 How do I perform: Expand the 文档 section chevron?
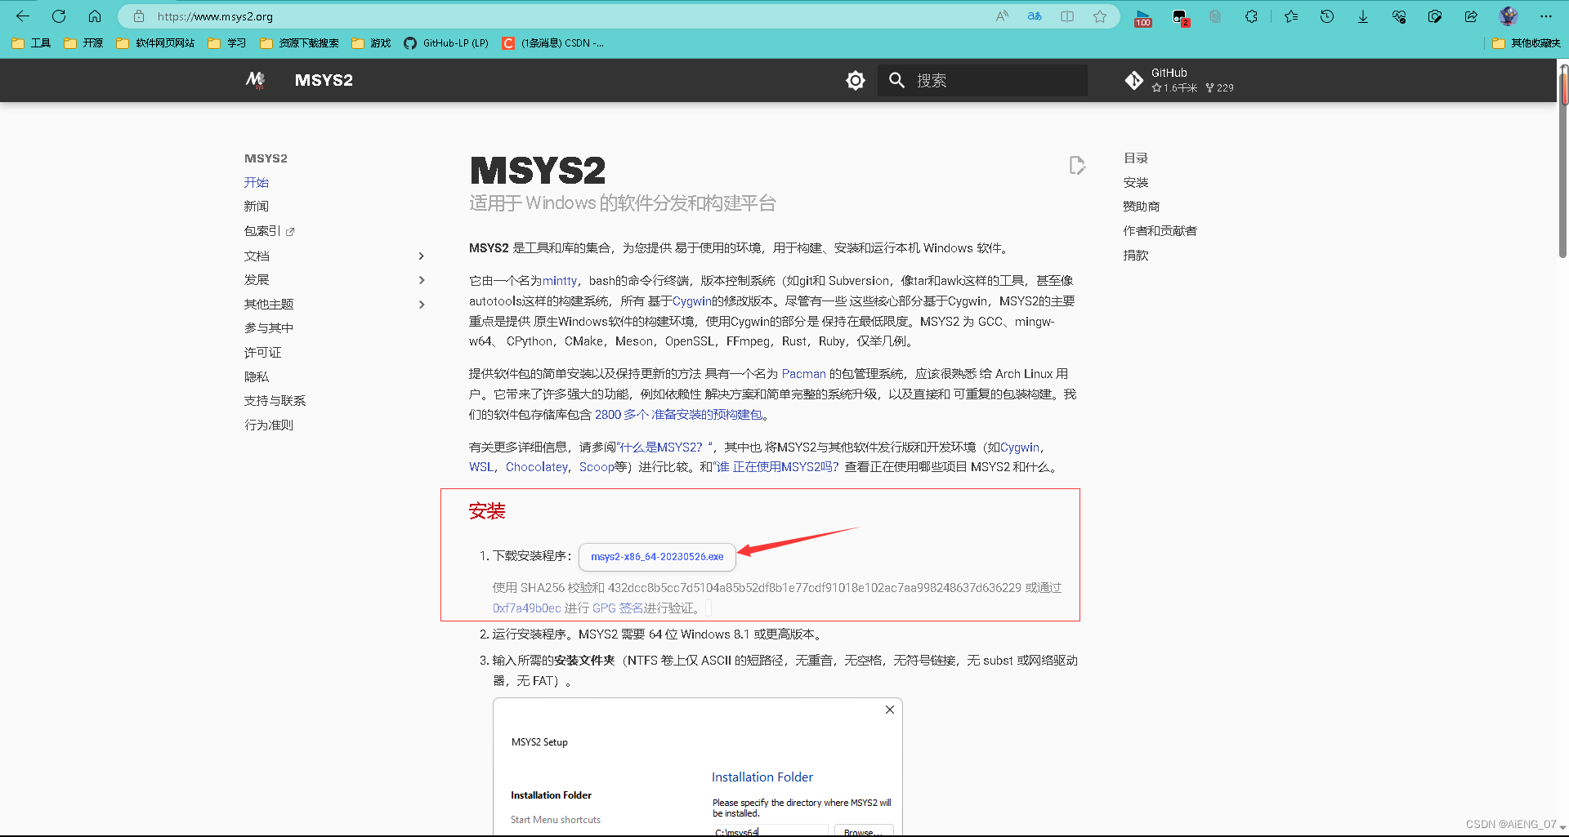422,256
